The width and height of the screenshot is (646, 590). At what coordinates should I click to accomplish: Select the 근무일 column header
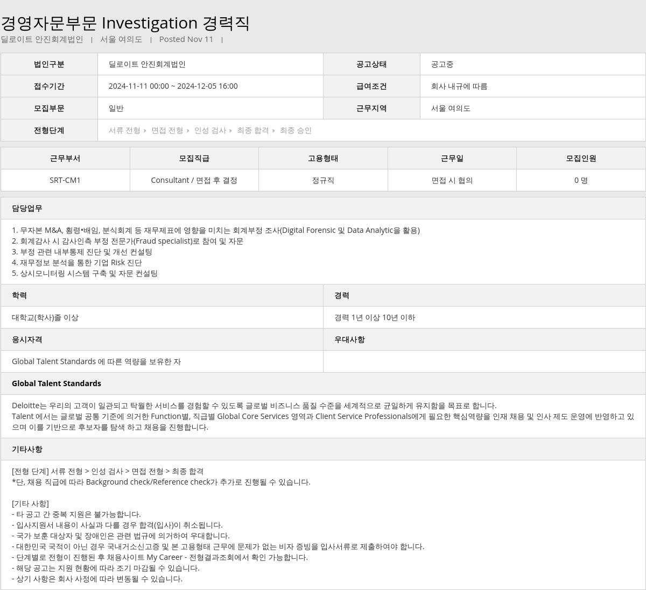pos(452,158)
